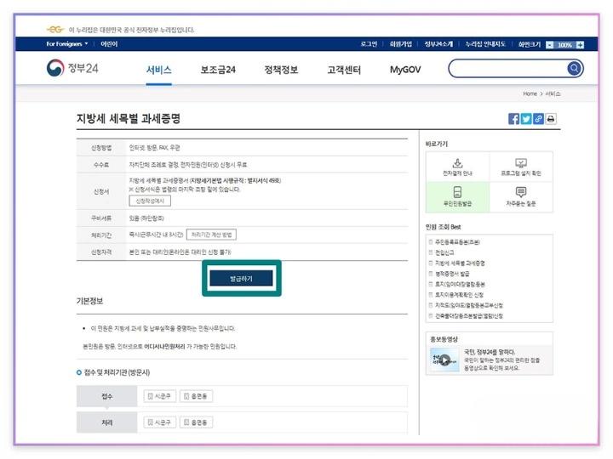
Task: Click the 신청자격 row label
Action: [x=101, y=252]
